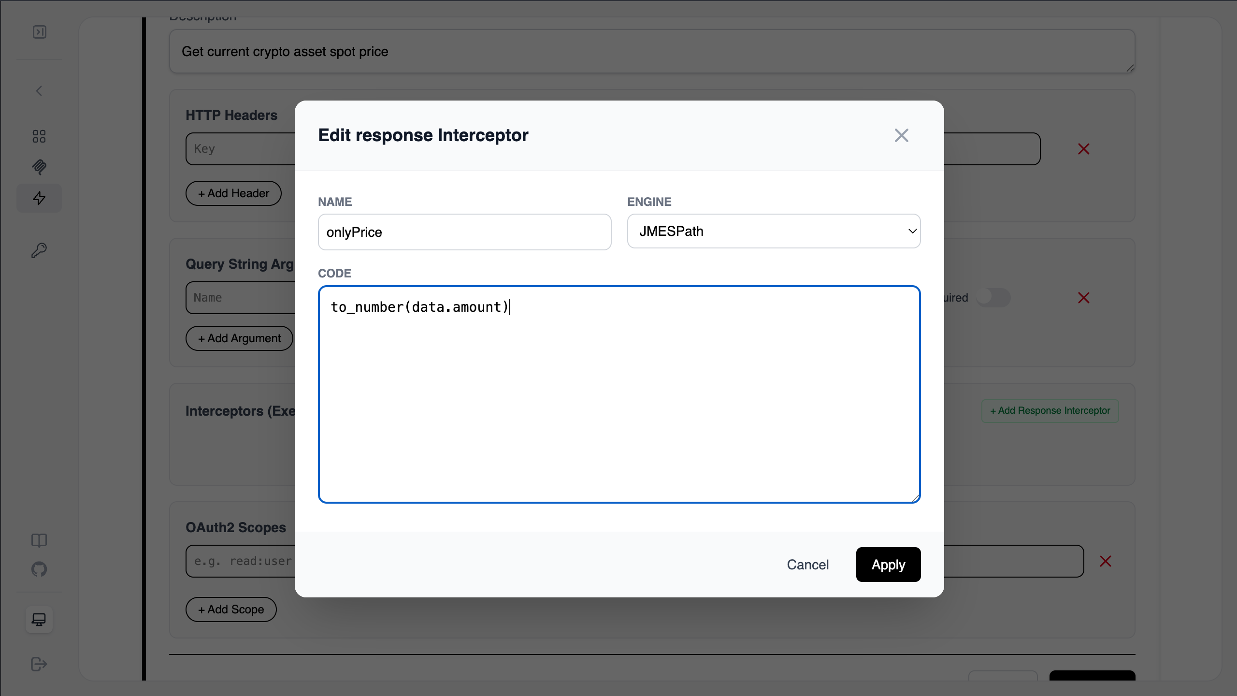Click the monitor theme icon
Screen dimensions: 1237x696
(39, 619)
